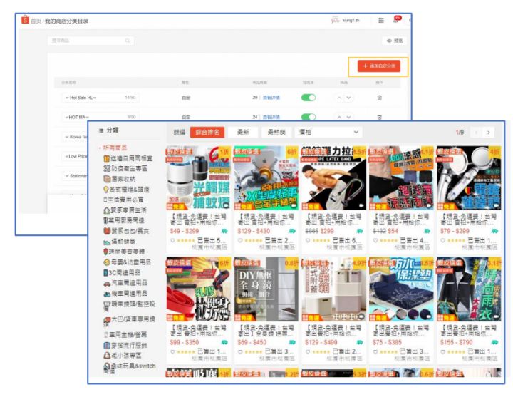This screenshot has height=397, width=513.
Task: Select 母嬰&幼童用品 category
Action: click(128, 262)
